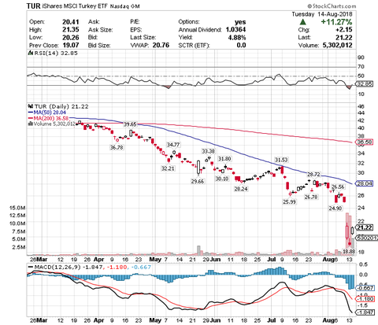This screenshot has height=325, width=378.
Task: Click the 32.21 low price annotation
Action: (168, 168)
